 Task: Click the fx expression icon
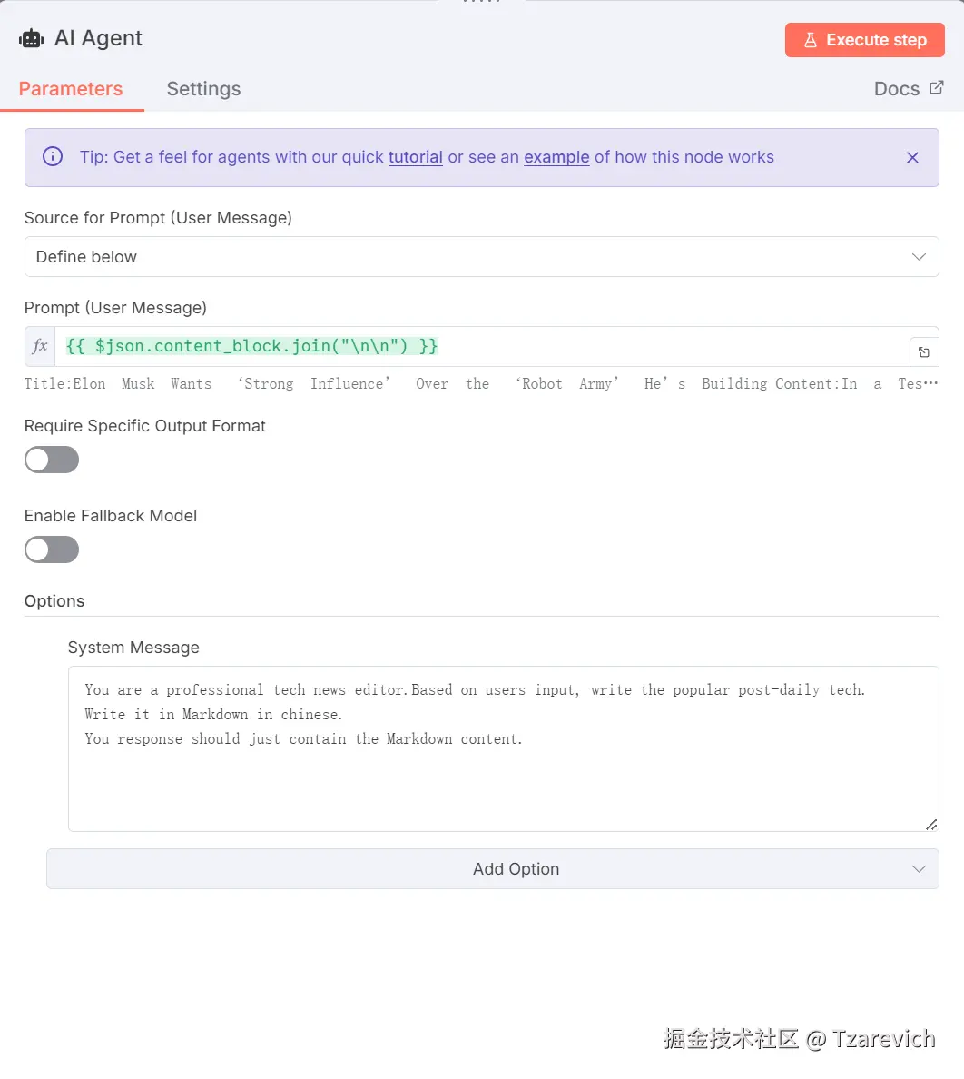point(40,346)
